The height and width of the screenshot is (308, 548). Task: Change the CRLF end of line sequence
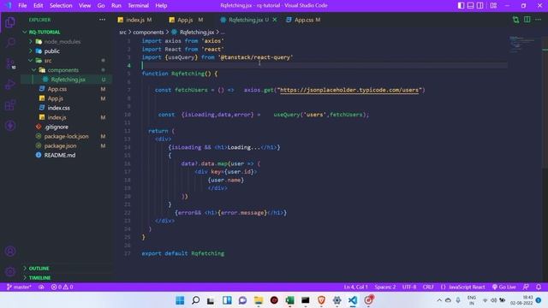pos(428,287)
